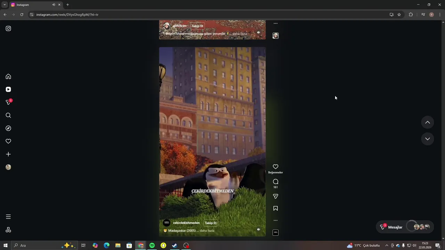Open the Search panel in the sidebar
This screenshot has width=445, height=250.
click(x=8, y=115)
